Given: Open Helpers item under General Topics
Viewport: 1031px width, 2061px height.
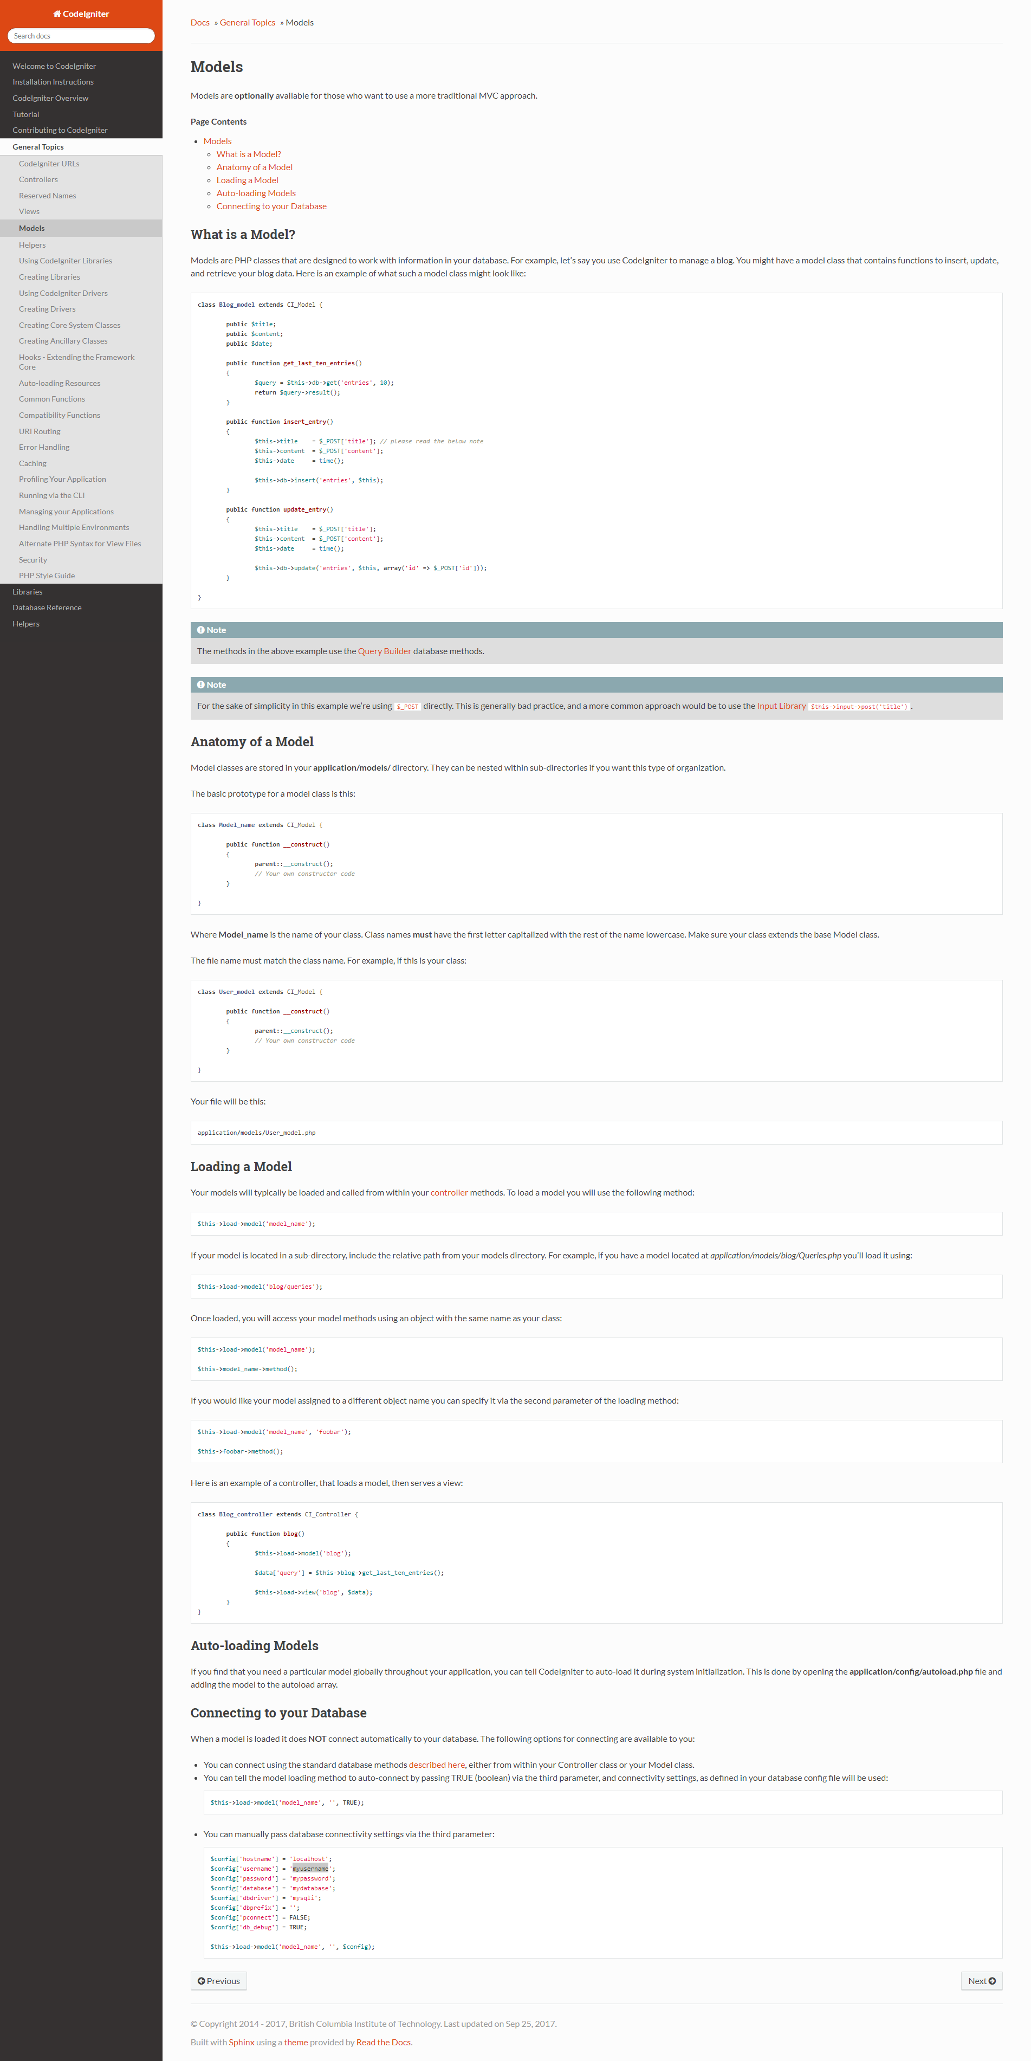Looking at the screenshot, I should [81, 245].
